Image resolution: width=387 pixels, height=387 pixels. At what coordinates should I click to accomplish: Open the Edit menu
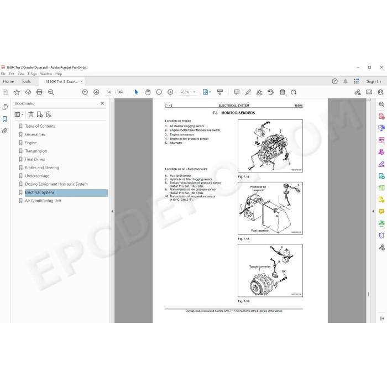(x=12, y=74)
